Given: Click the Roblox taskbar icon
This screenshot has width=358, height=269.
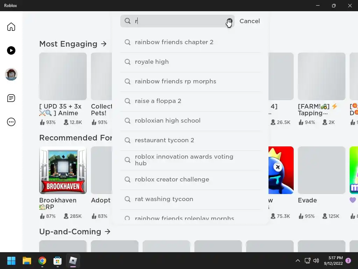Looking at the screenshot, I should [x=73, y=261].
